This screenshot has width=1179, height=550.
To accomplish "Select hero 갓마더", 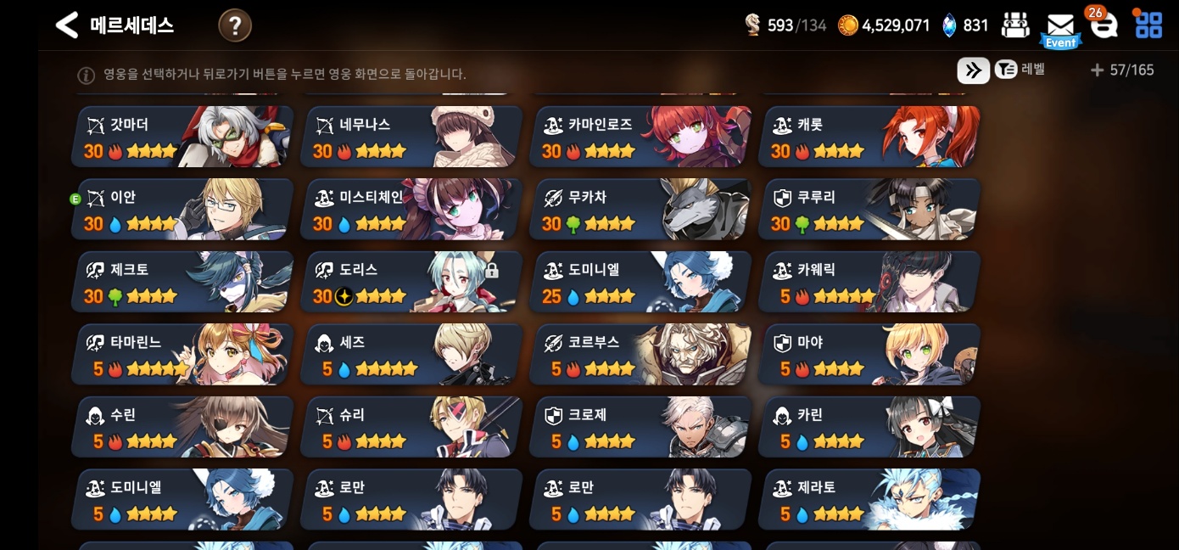I will 182,137.
